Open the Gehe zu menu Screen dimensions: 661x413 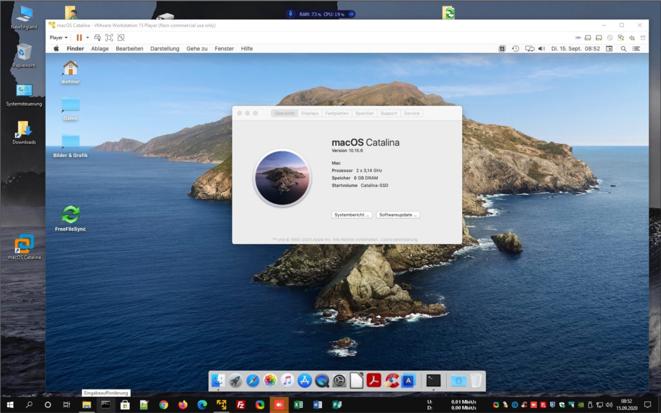click(197, 49)
